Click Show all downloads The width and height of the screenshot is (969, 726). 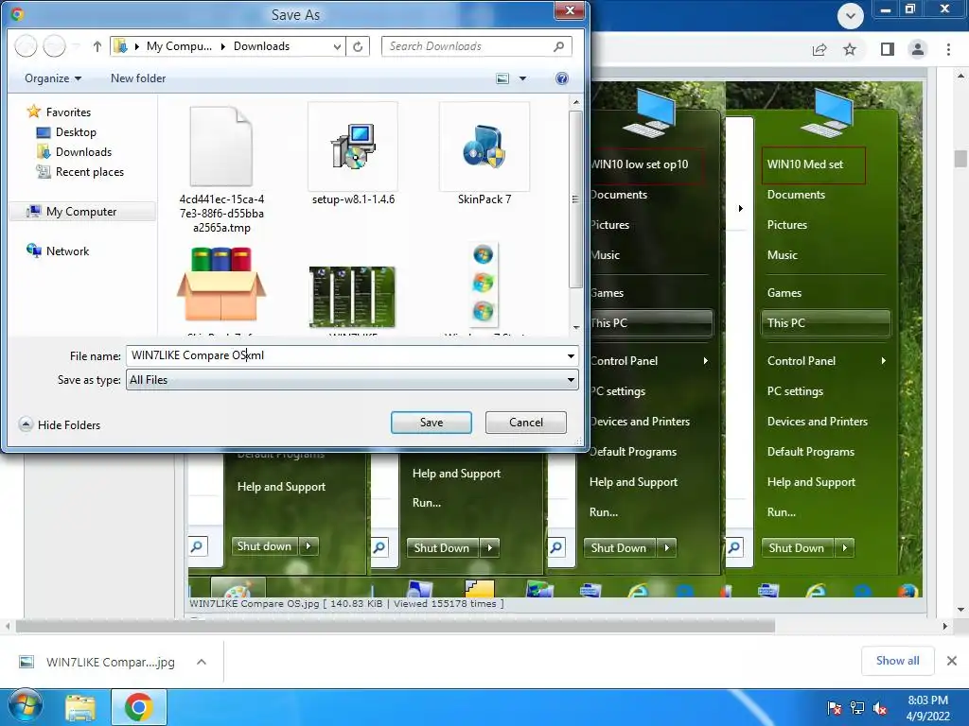pyautogui.click(x=898, y=661)
